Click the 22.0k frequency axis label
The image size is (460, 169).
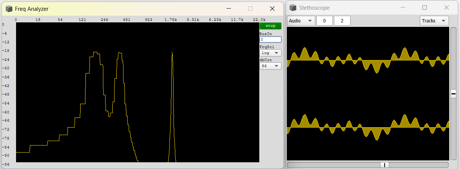coord(259,20)
